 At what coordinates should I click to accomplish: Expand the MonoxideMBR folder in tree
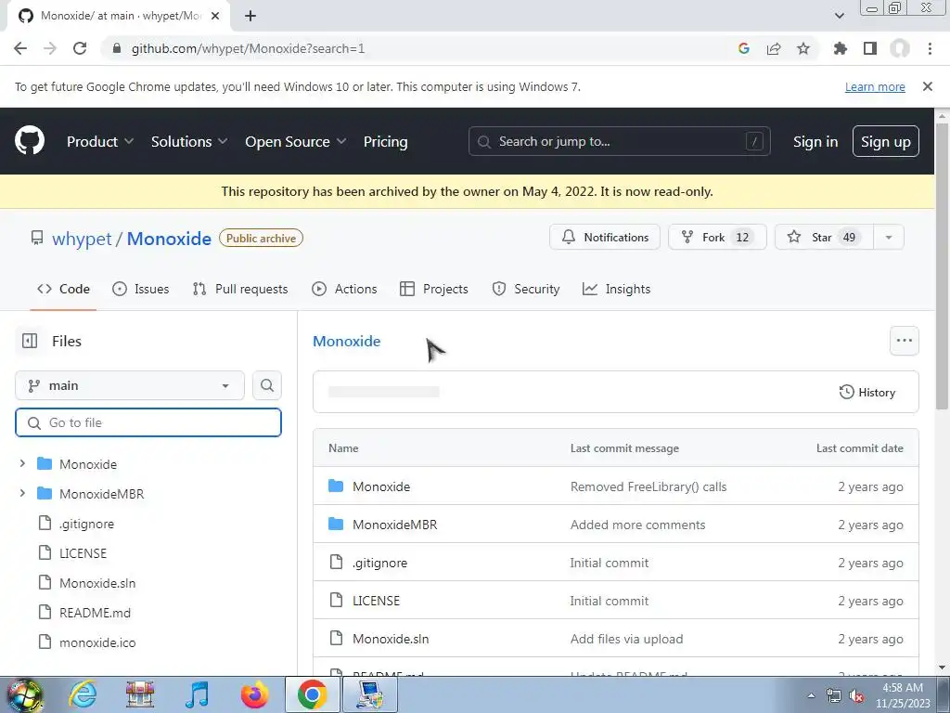(x=22, y=493)
